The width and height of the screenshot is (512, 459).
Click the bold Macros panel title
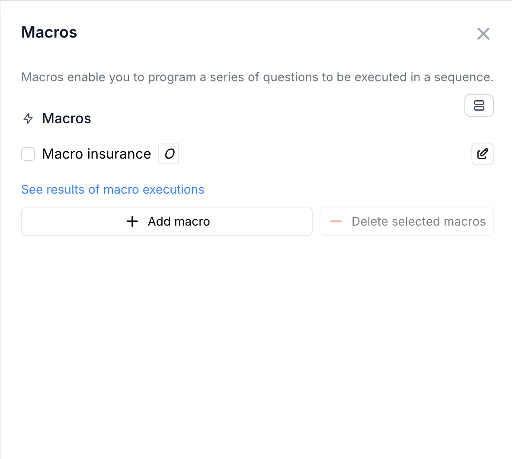click(49, 32)
